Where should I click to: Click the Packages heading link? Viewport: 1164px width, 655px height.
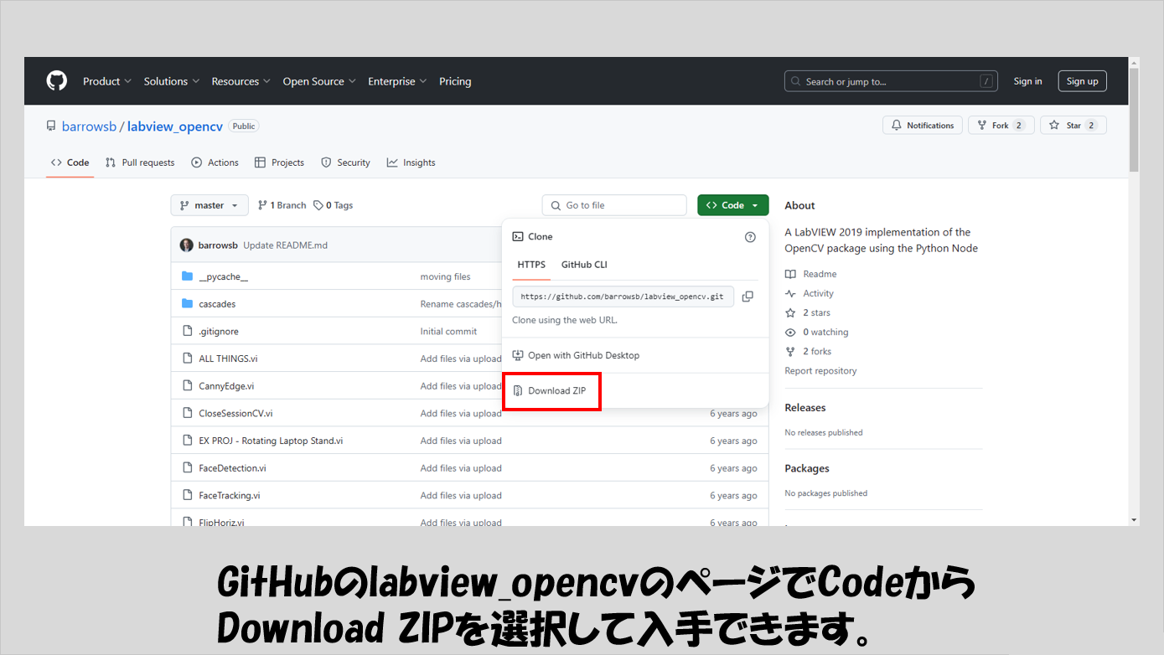click(x=807, y=469)
